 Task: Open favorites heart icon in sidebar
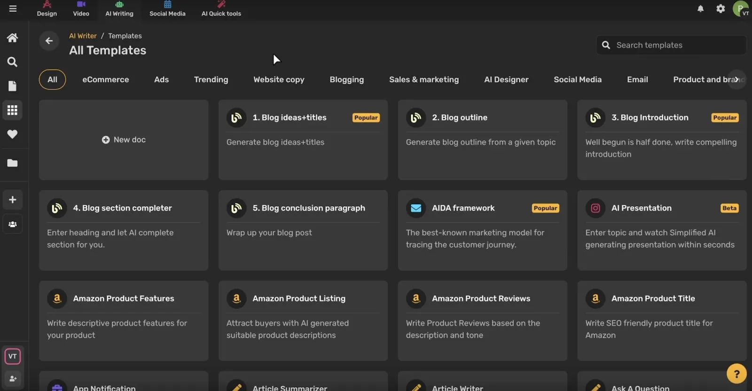pyautogui.click(x=12, y=134)
